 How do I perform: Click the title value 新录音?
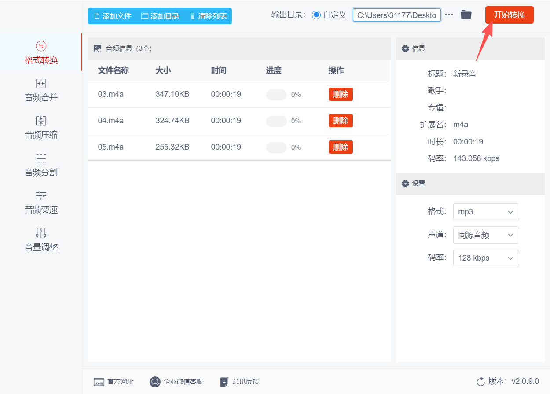click(465, 74)
